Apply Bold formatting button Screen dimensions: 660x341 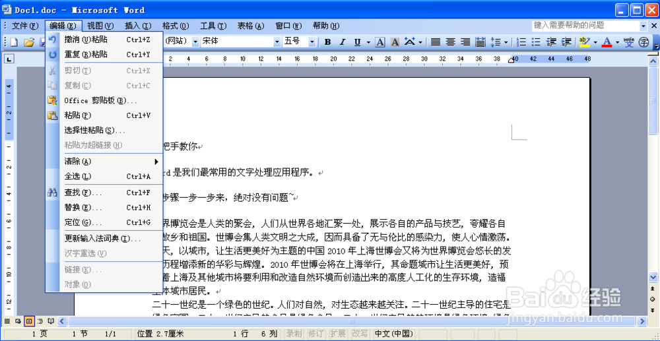coord(328,42)
